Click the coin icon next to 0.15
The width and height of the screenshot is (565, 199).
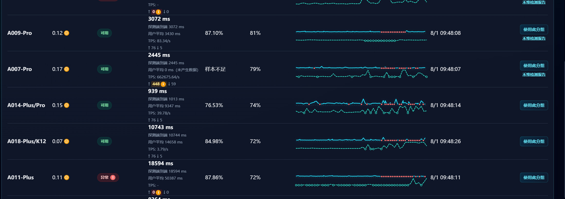pos(67,105)
